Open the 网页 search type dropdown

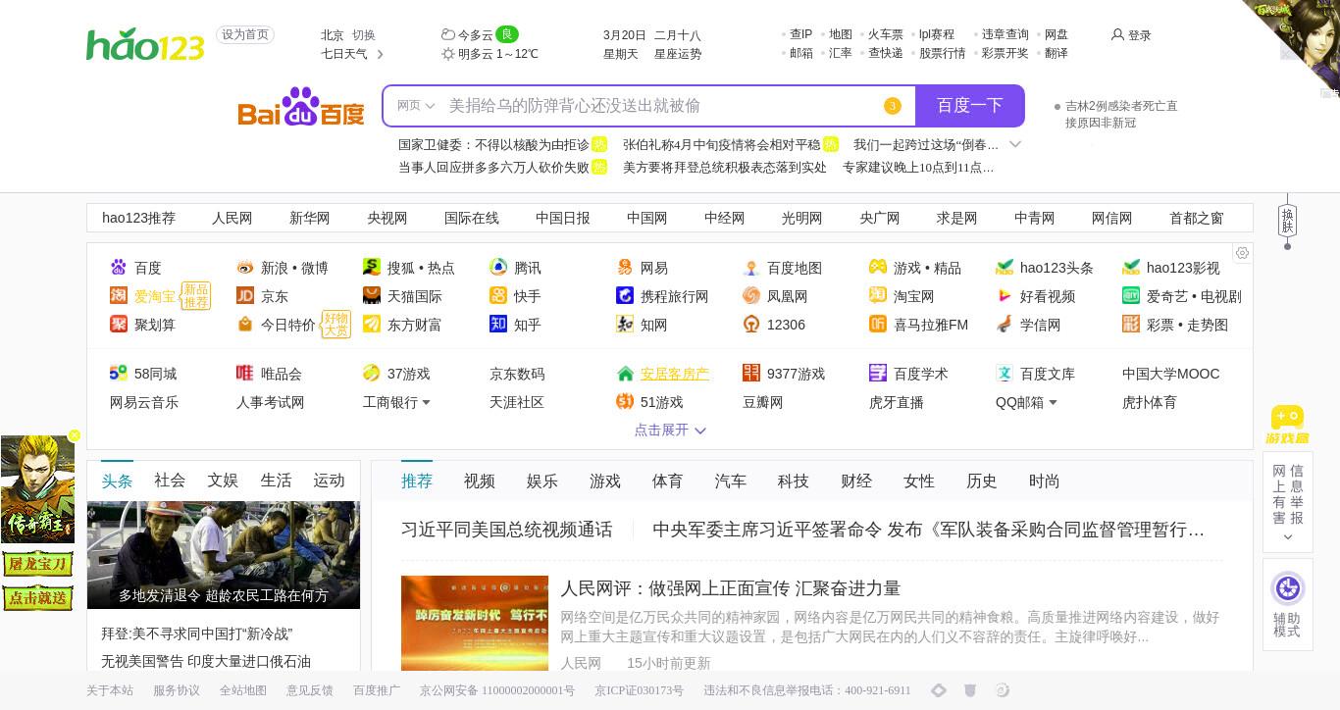click(416, 106)
